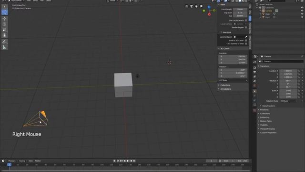Click the pan view hand icon
The image size is (305, 172).
click(196, 6)
